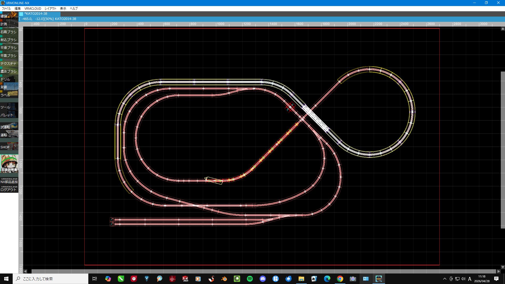Show the パレット palette
The image size is (505, 284).
tap(9, 114)
